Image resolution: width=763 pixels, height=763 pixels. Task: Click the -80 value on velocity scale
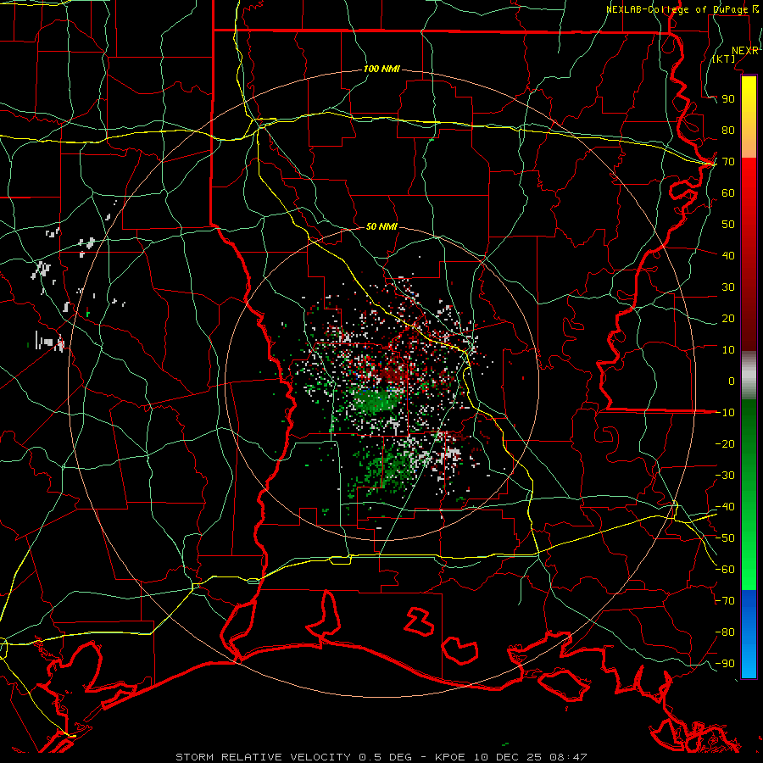[x=725, y=632]
